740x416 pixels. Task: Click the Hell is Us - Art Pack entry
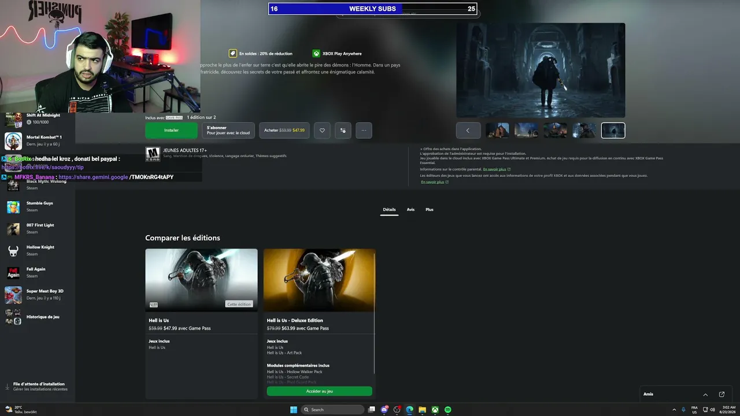[x=284, y=353]
